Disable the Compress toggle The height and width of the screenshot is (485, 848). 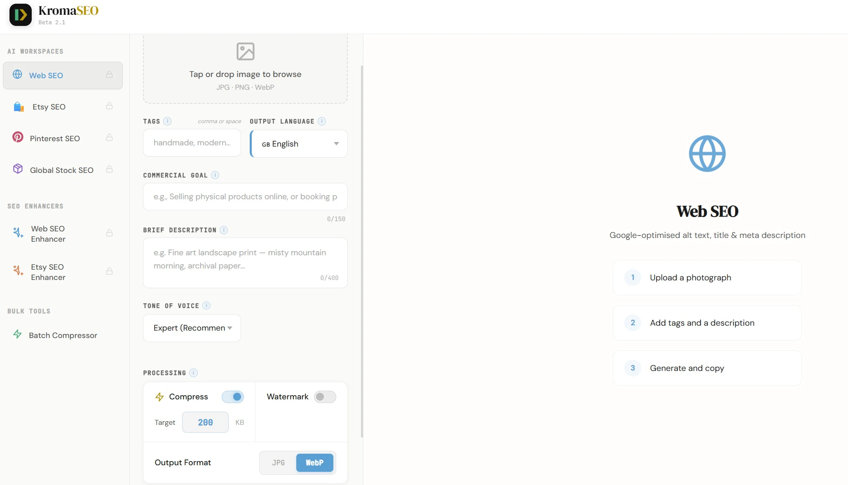pyautogui.click(x=233, y=396)
